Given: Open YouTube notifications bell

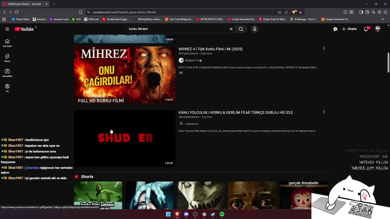Looking at the screenshot, I should click(366, 29).
